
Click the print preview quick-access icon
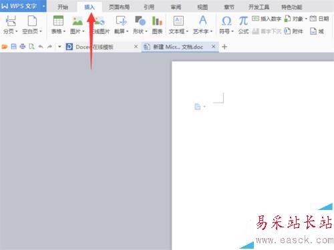[x=31, y=47]
